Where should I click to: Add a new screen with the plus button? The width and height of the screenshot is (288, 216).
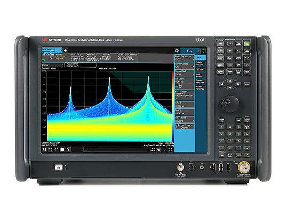click(x=65, y=50)
